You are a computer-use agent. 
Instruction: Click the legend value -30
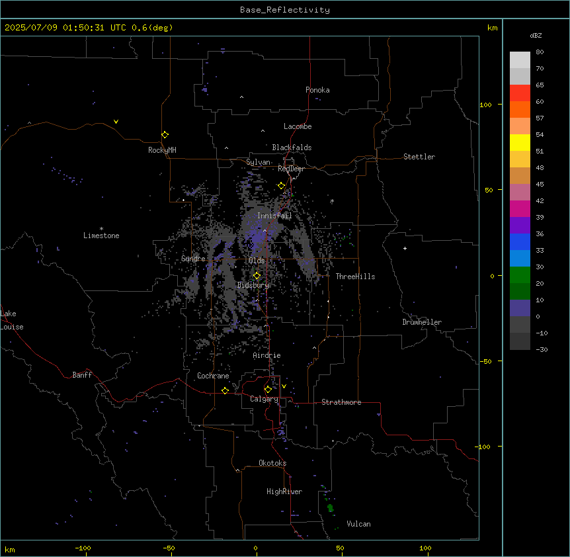542,349
